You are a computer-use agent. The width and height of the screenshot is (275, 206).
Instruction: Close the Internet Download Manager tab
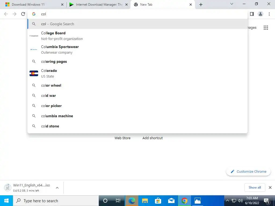[x=126, y=5]
